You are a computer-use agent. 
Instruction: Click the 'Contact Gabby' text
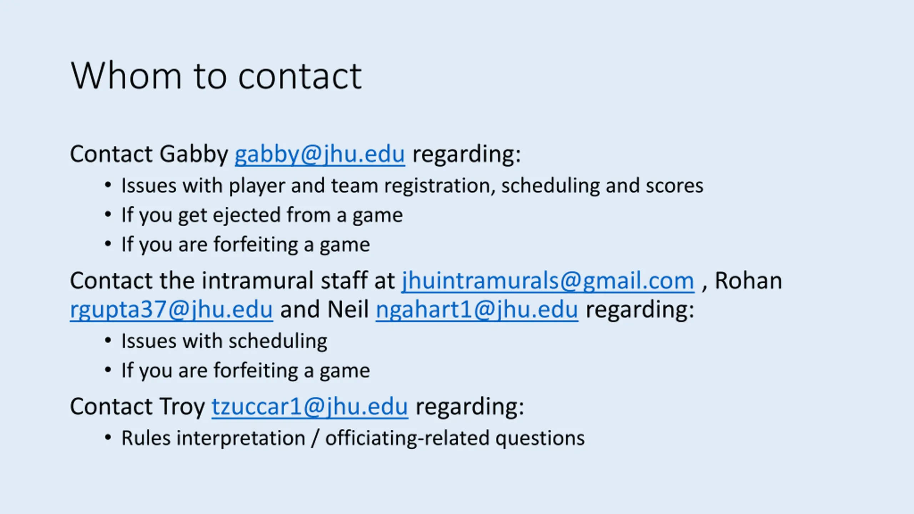coord(149,154)
